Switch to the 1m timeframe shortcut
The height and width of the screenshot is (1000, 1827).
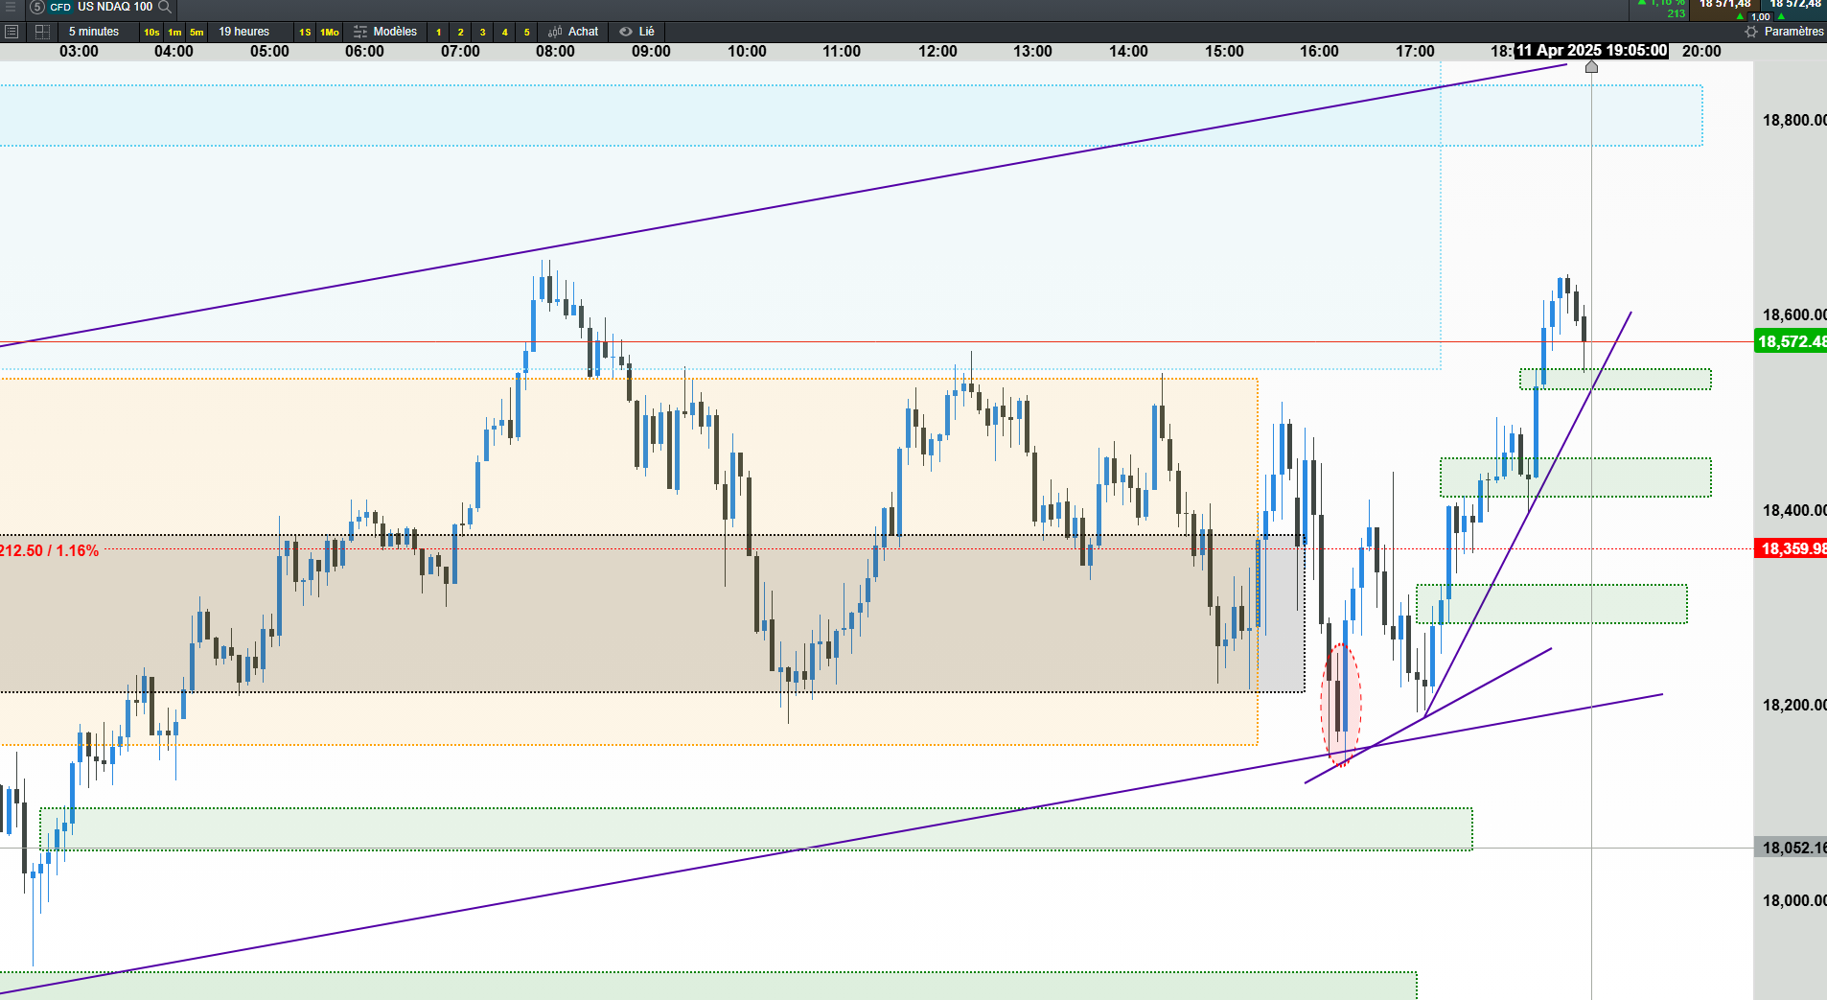(x=174, y=32)
